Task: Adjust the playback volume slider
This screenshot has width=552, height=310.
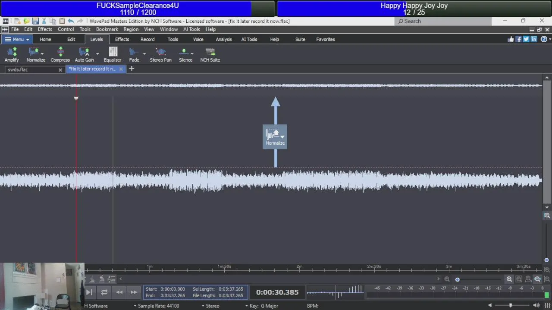Action: pyautogui.click(x=510, y=306)
